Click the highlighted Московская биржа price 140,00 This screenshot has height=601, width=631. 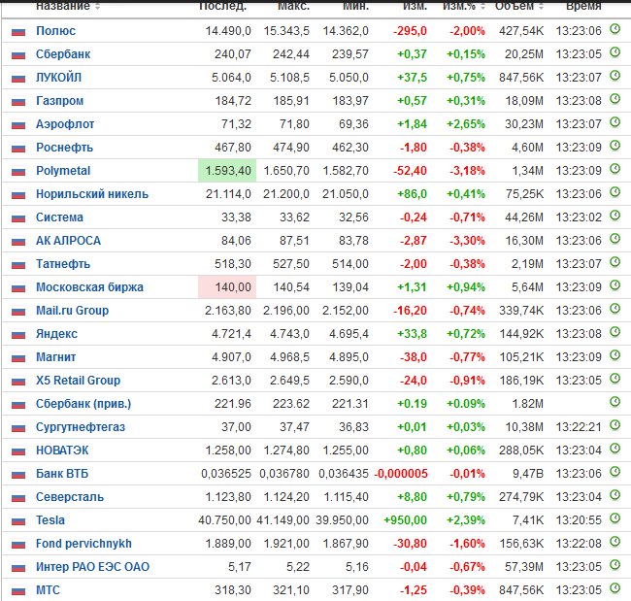[x=227, y=287]
